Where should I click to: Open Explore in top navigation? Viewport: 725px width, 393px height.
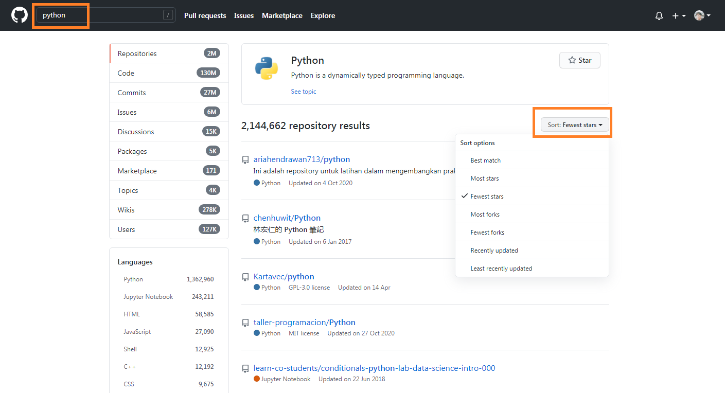pyautogui.click(x=323, y=15)
